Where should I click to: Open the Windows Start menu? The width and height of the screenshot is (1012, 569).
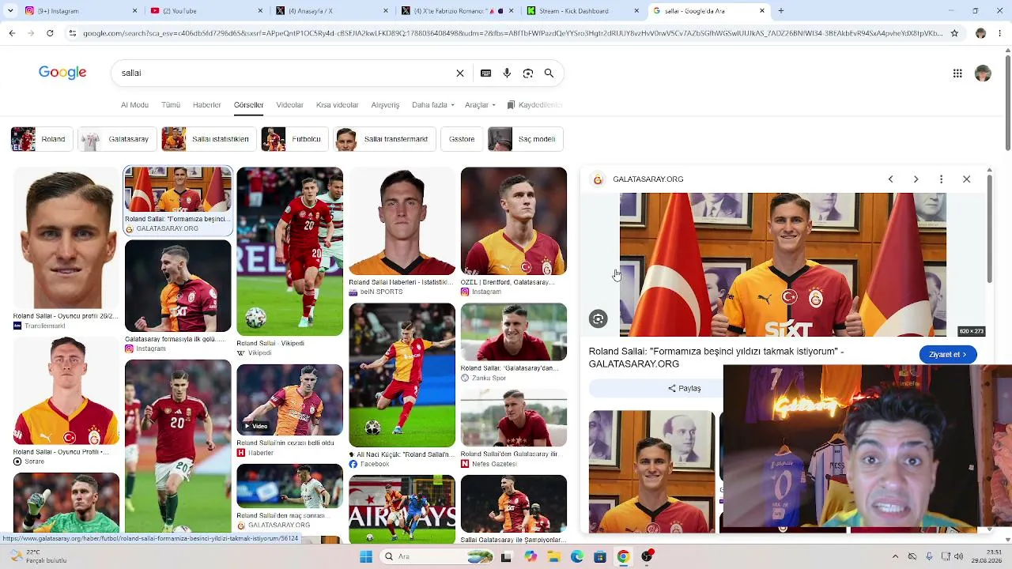click(x=366, y=556)
